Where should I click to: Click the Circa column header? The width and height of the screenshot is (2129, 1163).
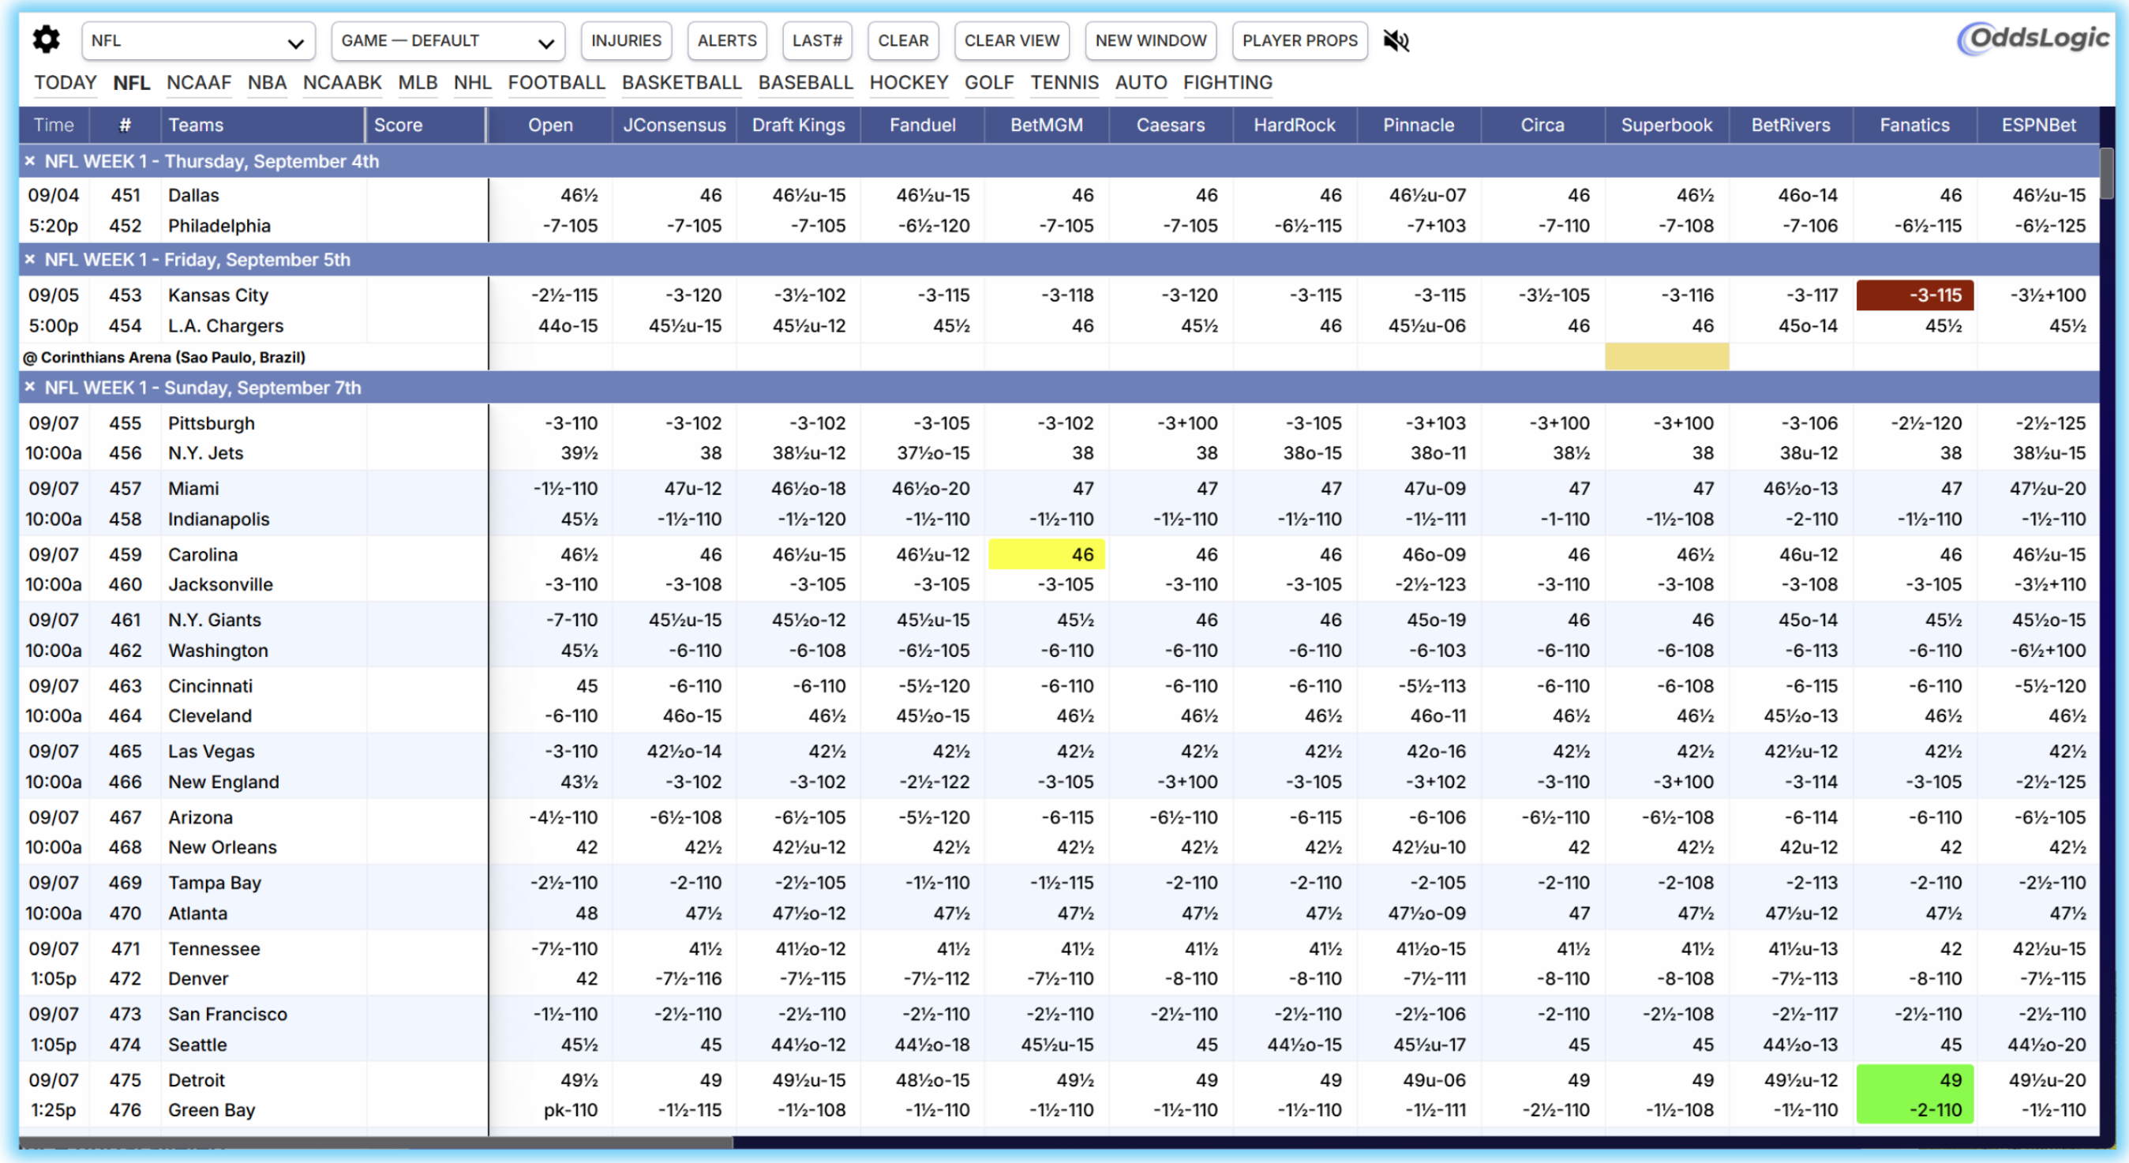[1542, 125]
